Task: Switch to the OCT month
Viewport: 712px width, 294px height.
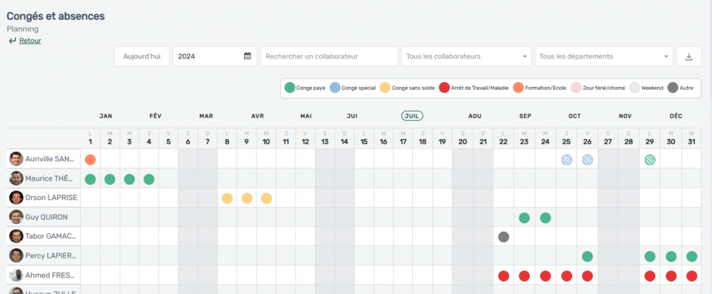Action: 574,116
